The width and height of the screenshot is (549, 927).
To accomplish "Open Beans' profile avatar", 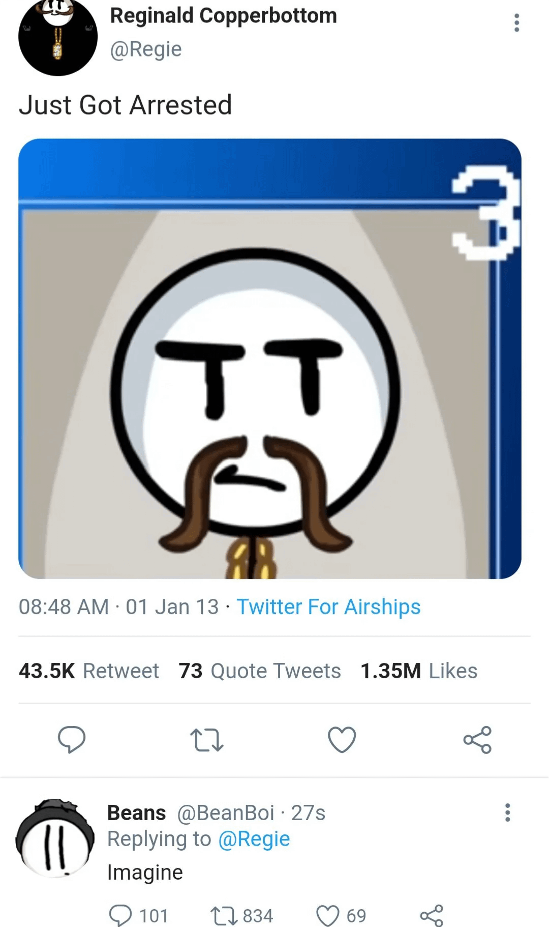I will coord(55,838).
